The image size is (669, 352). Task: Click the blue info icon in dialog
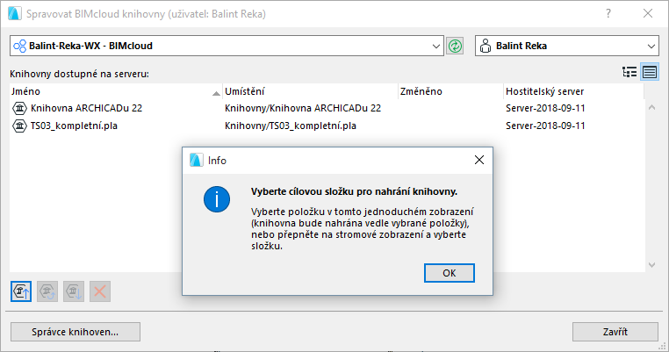click(217, 199)
